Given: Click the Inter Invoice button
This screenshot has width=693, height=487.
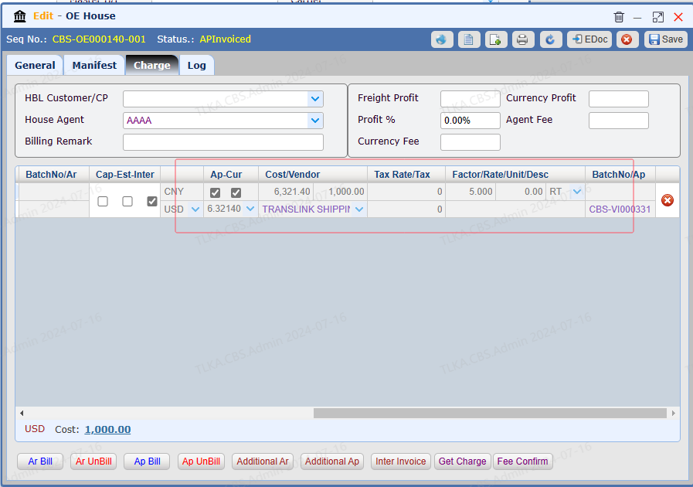Looking at the screenshot, I should (400, 461).
